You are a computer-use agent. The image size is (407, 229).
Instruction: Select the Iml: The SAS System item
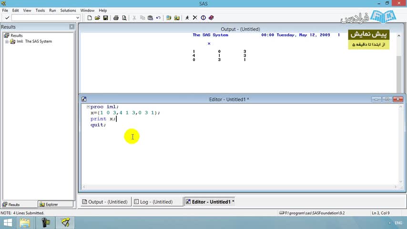click(x=34, y=42)
